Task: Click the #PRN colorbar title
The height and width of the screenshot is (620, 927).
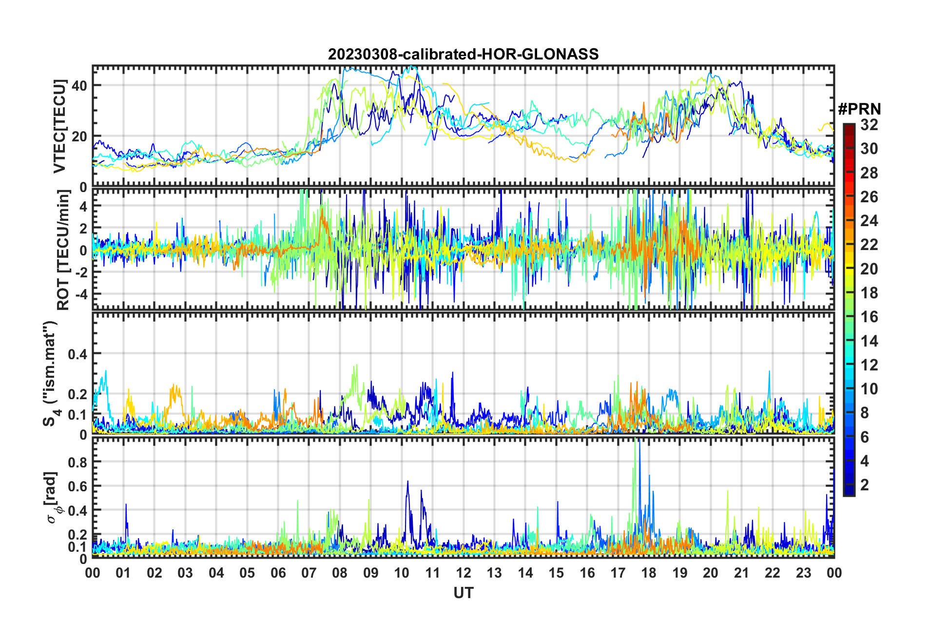Action: click(x=859, y=109)
